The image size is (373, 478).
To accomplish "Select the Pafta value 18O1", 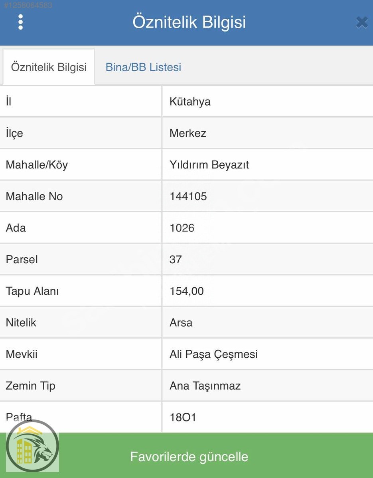I will [x=183, y=417].
